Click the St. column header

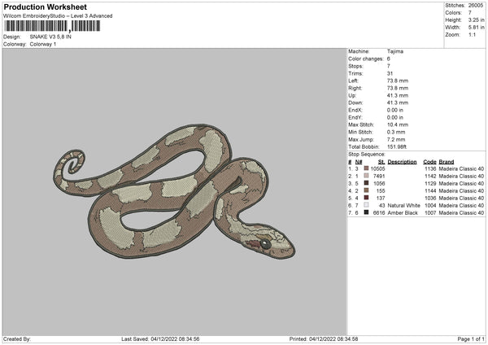(381, 161)
